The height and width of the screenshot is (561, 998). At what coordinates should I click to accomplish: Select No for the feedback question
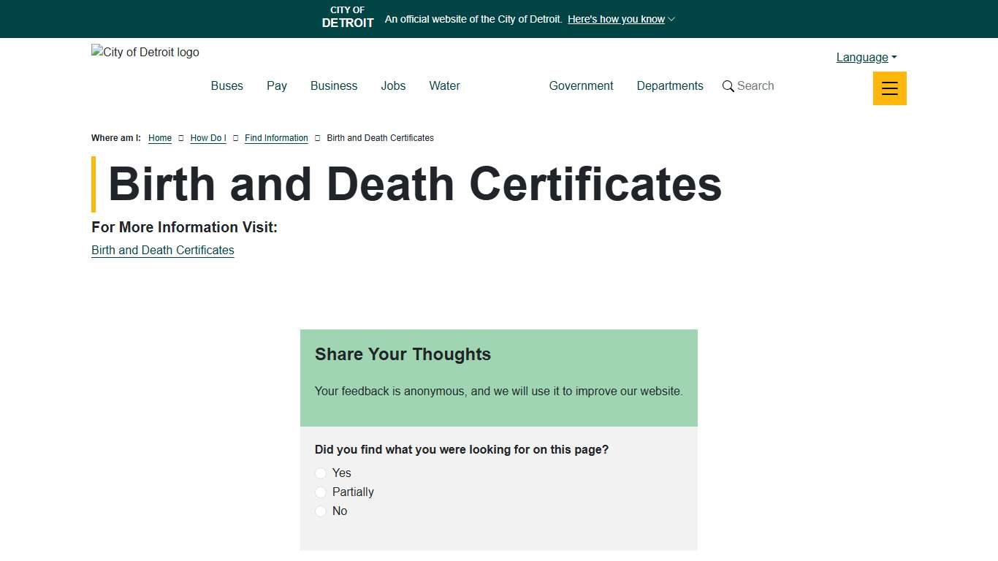(x=320, y=511)
